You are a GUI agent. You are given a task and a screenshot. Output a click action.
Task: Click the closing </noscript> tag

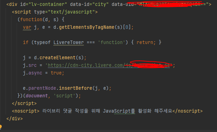[x=188, y=111]
